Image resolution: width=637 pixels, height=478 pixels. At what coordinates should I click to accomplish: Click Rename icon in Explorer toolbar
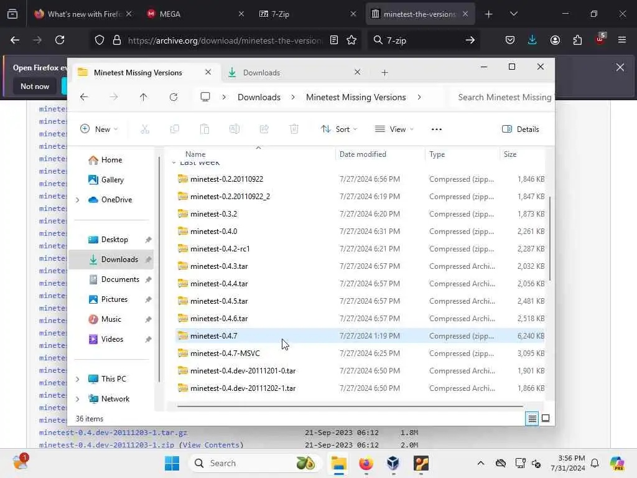[235, 129]
